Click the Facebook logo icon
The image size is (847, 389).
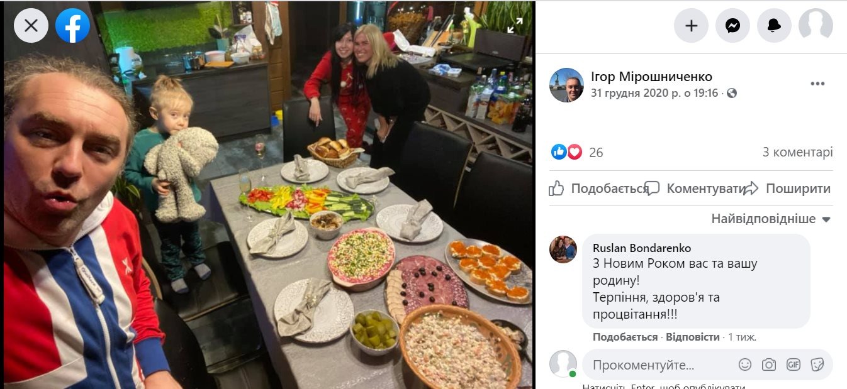72,26
